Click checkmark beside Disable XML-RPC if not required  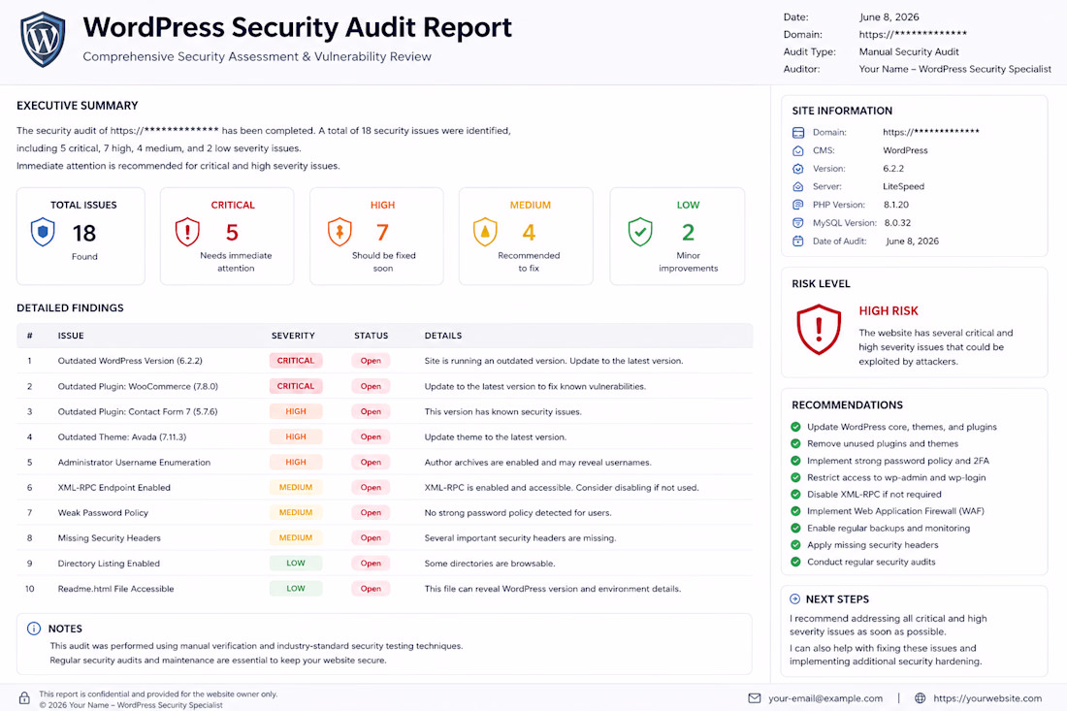click(795, 495)
